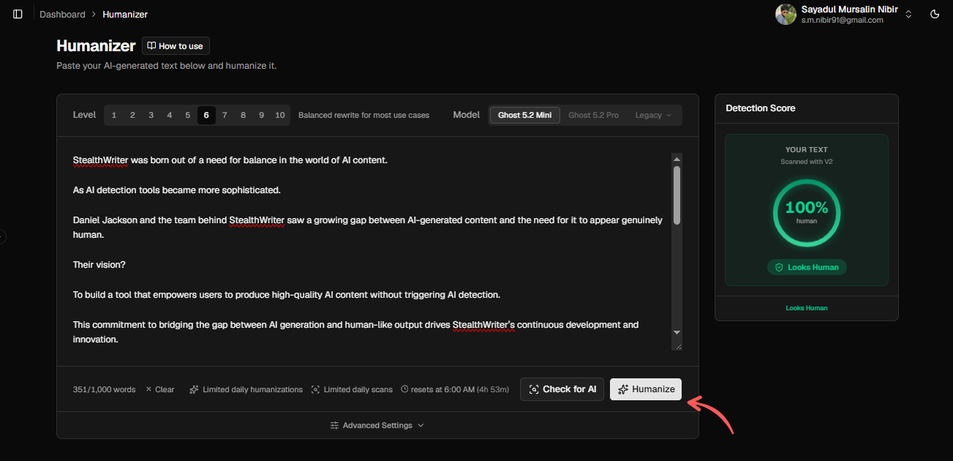
Task: Go to Dashboard breadcrumb
Action: 62,14
